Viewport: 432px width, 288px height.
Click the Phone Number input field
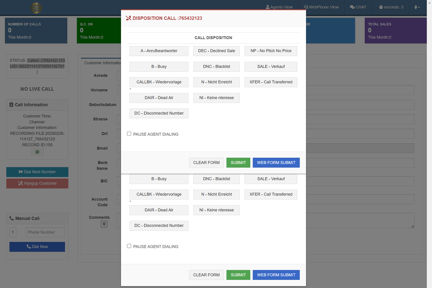coord(45,232)
